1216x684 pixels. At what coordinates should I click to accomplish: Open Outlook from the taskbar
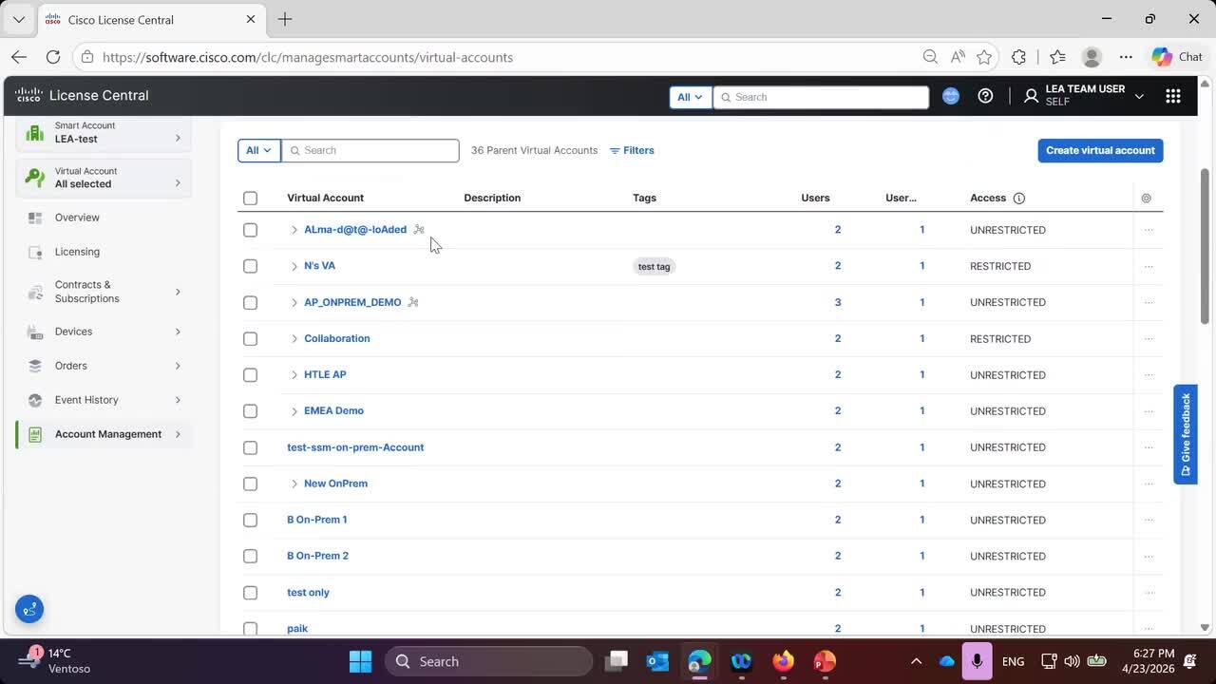pyautogui.click(x=657, y=661)
